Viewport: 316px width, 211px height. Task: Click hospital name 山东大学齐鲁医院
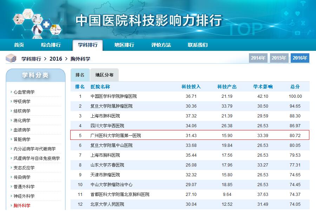click(107, 165)
